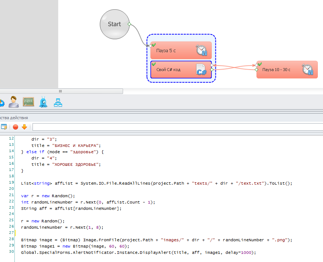323x262 pixels.
Task: Click the Start node output connector diamond
Action: pos(129,24)
